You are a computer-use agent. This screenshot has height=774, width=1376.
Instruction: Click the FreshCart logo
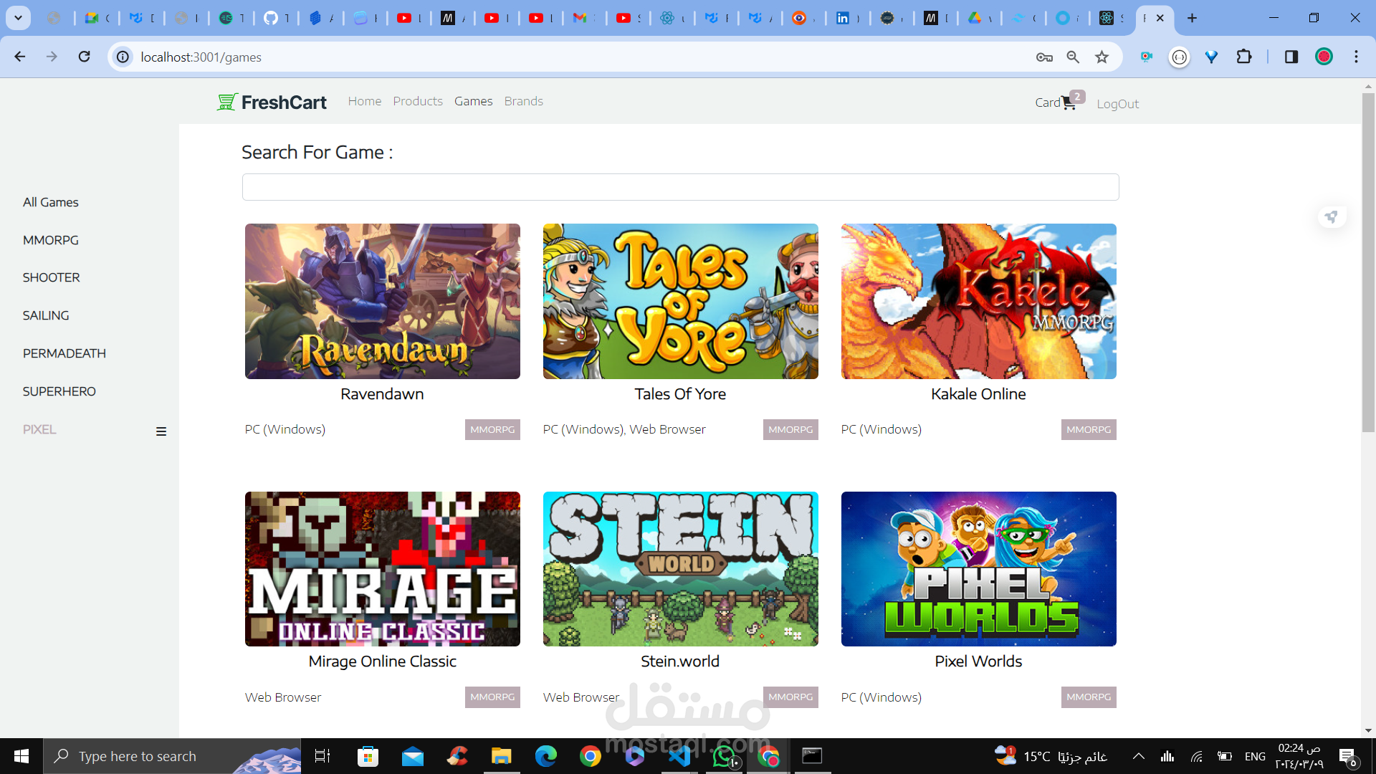pos(272,102)
